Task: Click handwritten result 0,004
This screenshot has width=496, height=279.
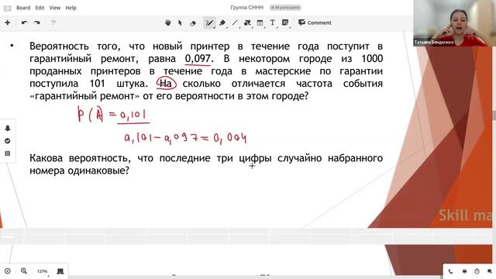Action: tap(230, 138)
